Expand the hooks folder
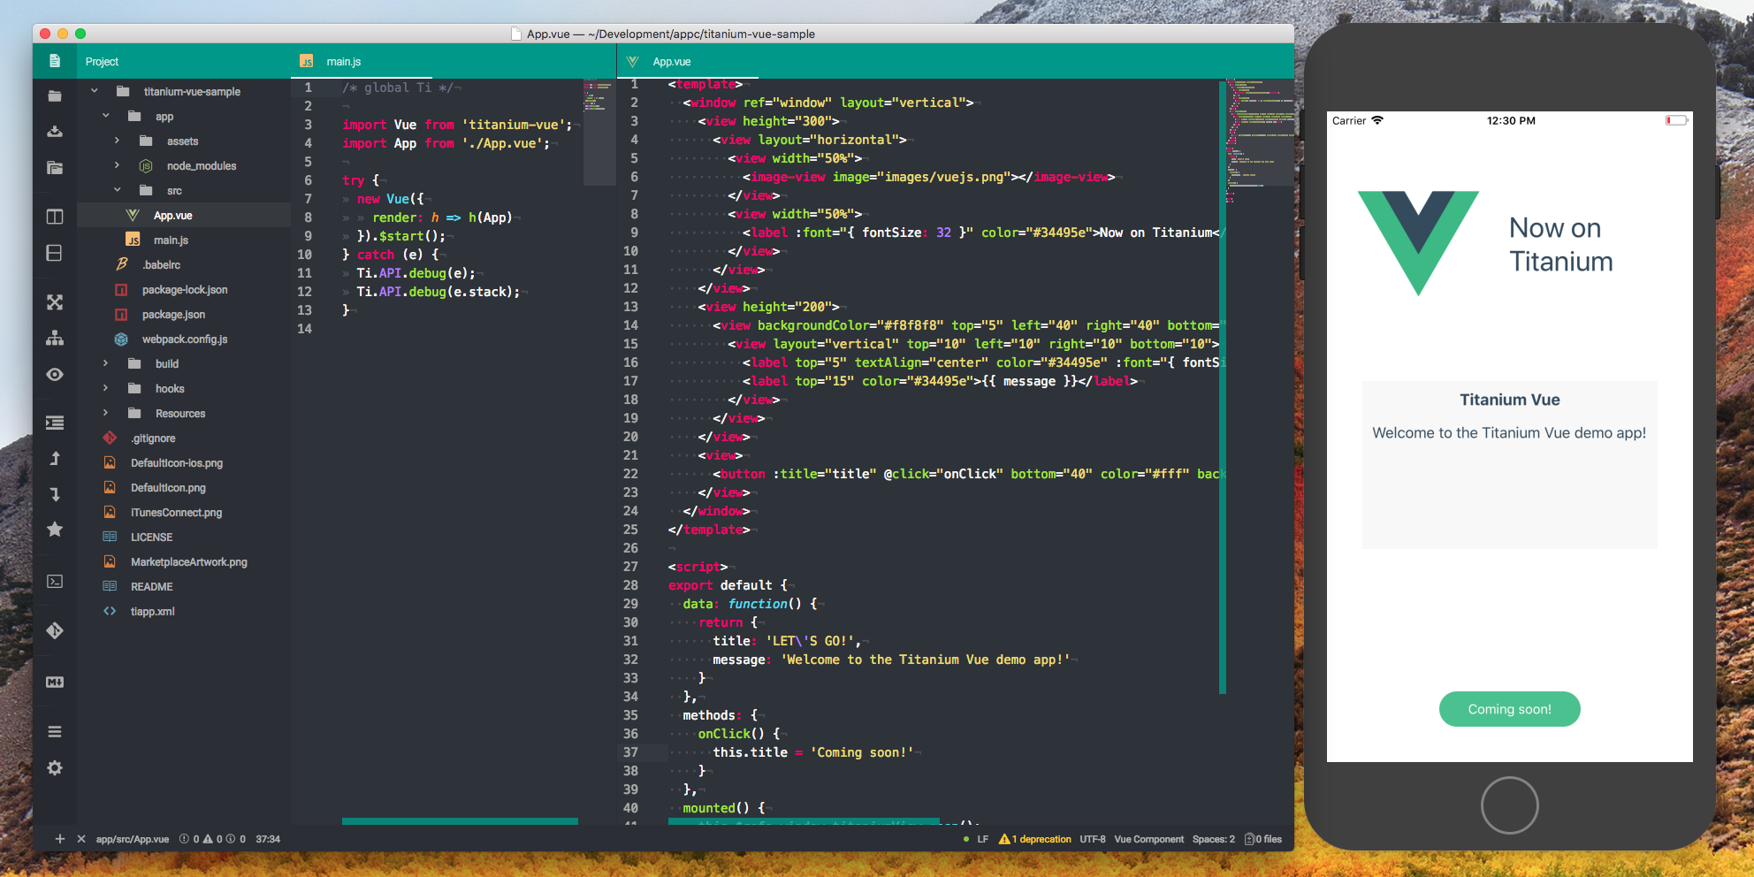This screenshot has height=877, width=1754. coord(106,388)
